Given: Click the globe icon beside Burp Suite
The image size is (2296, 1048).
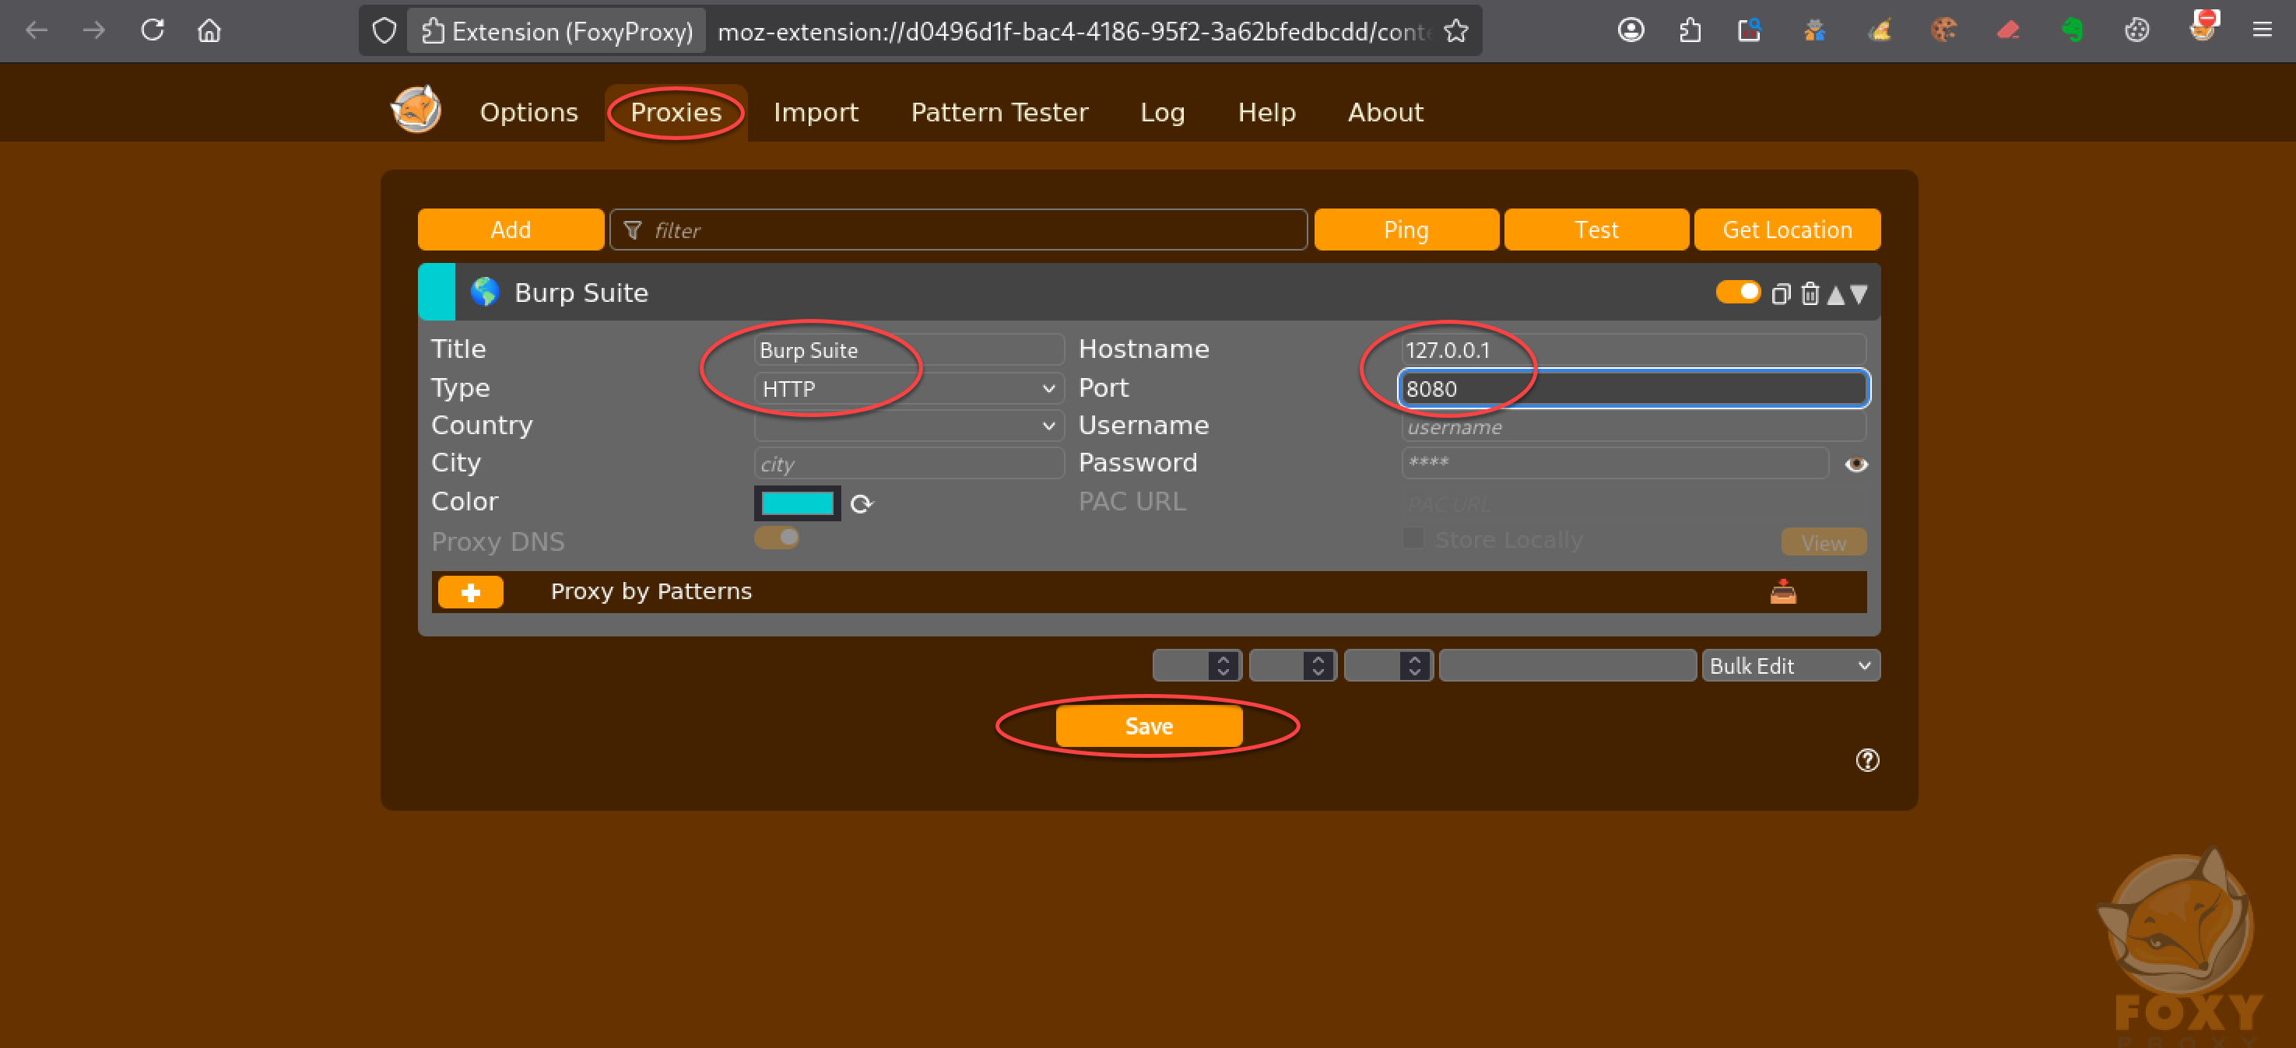Looking at the screenshot, I should coord(485,292).
